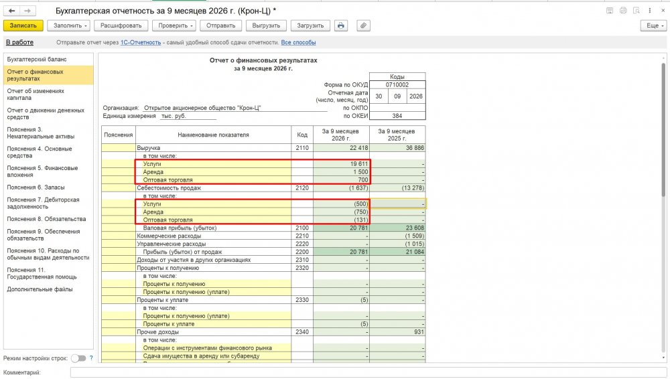Screen dimensions: 670x379
Task: Click the printer icon in the toolbar
Action: (340, 25)
